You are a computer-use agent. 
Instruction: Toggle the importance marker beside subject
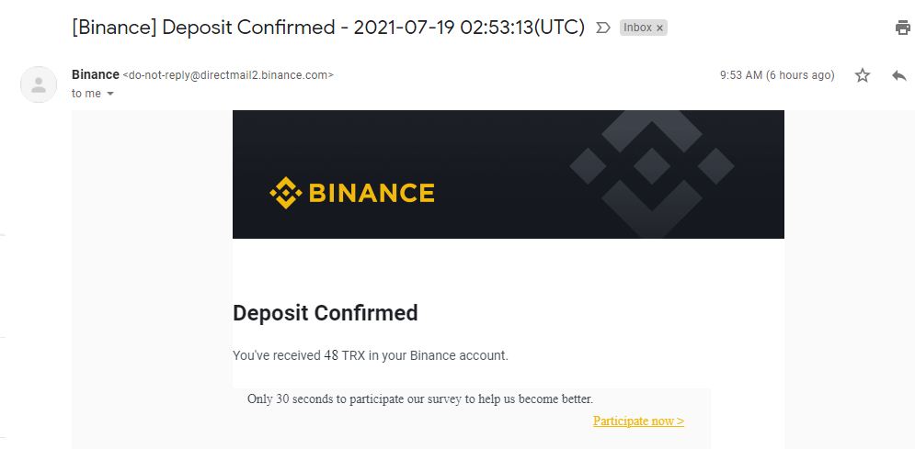[x=603, y=28]
